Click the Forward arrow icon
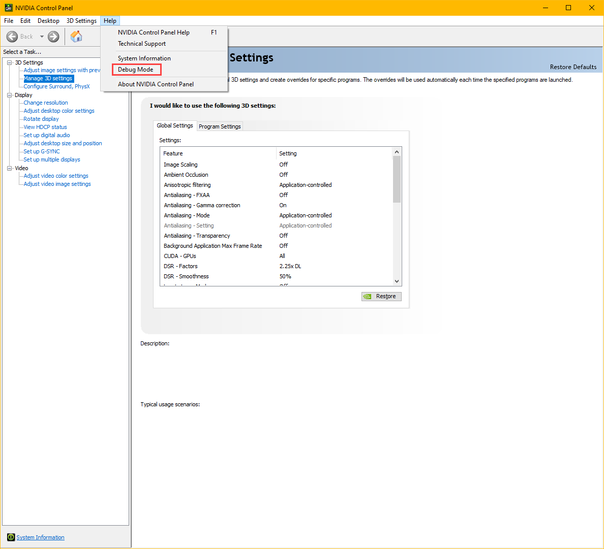The width and height of the screenshot is (604, 549). coord(53,37)
